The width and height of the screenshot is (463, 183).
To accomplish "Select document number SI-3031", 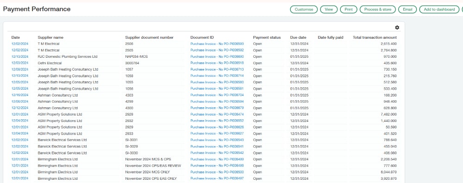I will pyautogui.click(x=131, y=140).
